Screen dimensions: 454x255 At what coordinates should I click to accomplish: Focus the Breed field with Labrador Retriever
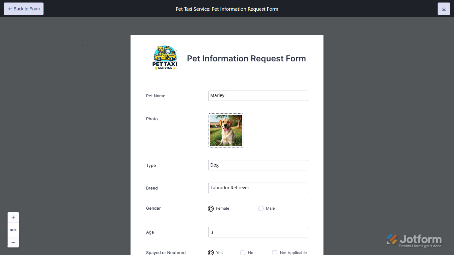pos(258,188)
